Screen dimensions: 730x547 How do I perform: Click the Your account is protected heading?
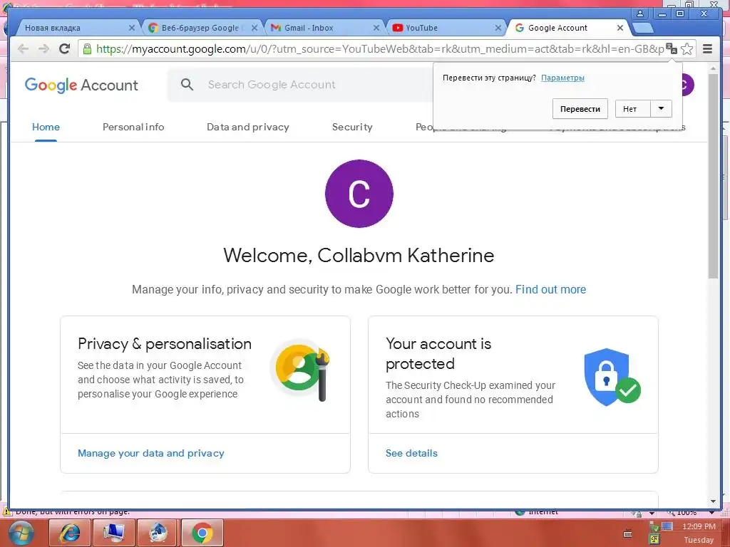438,353
